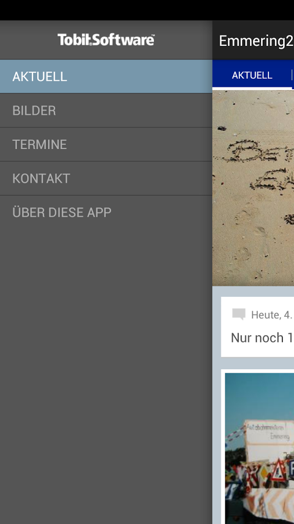Open KONTAKT from the navigation drawer

pos(106,179)
